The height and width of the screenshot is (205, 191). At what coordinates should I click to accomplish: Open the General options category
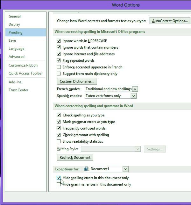(x=15, y=16)
